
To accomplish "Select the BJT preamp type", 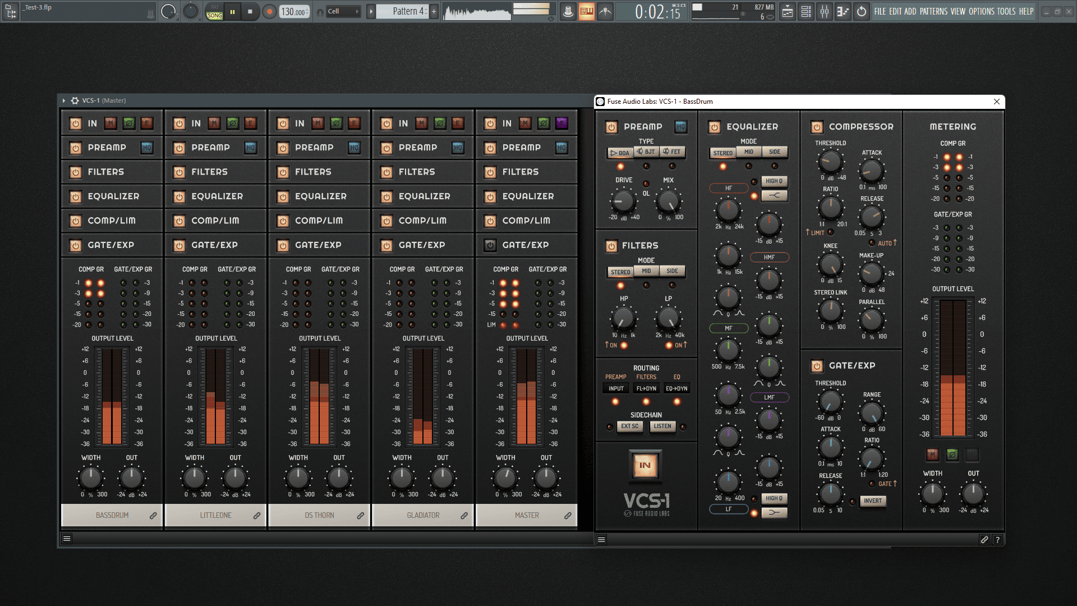I will pos(646,152).
